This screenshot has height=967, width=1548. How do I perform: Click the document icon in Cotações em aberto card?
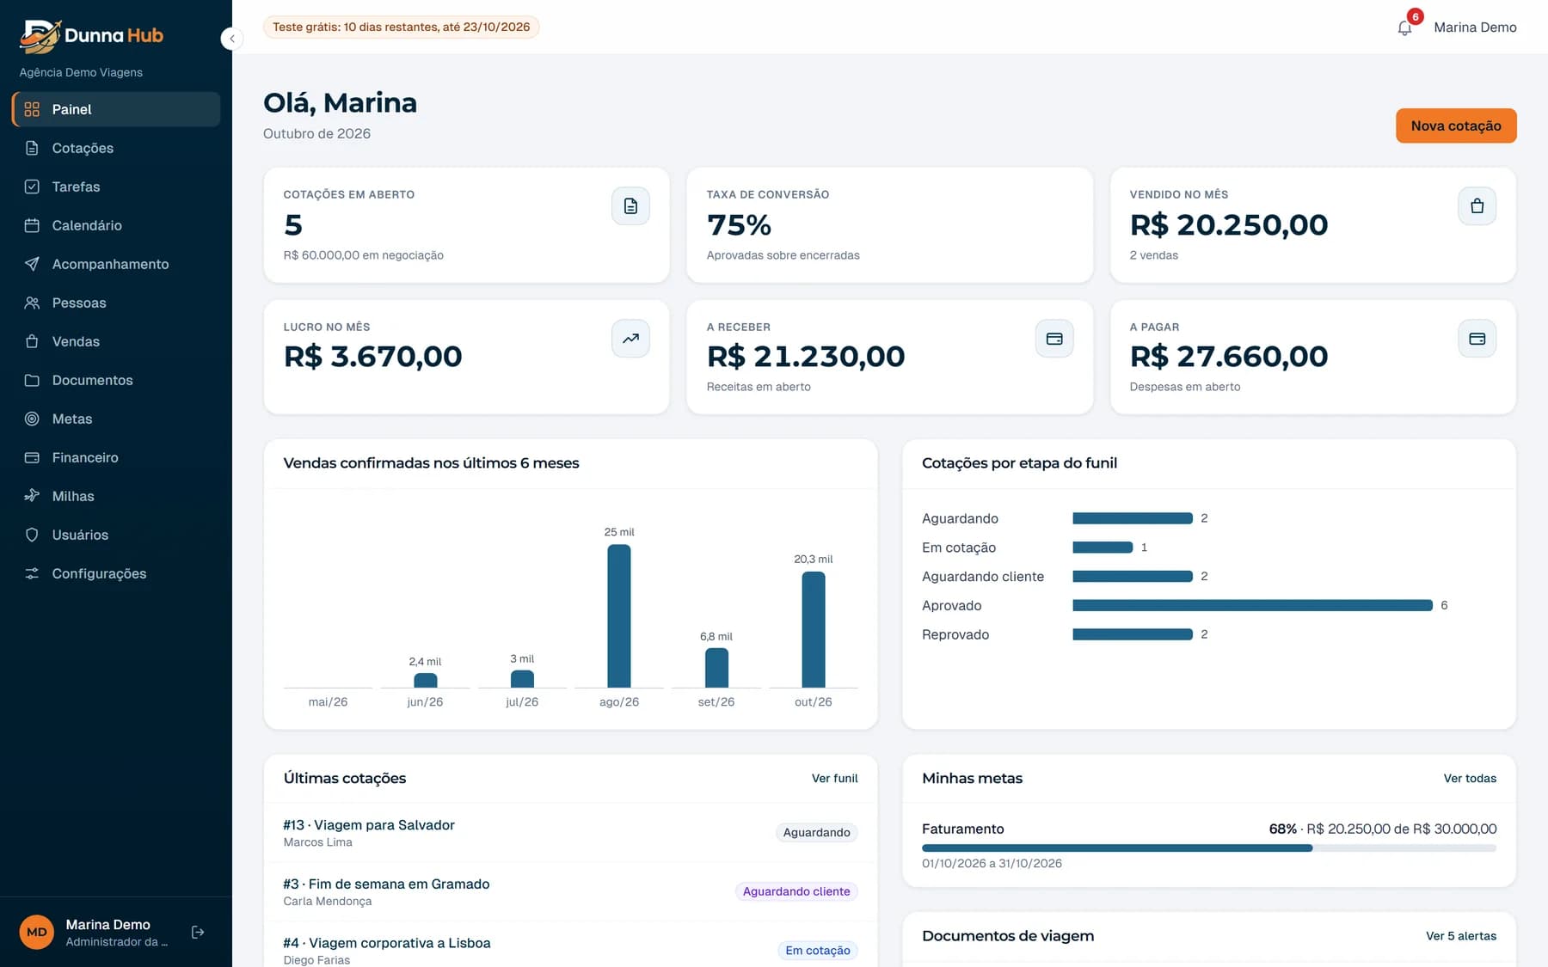pos(630,206)
